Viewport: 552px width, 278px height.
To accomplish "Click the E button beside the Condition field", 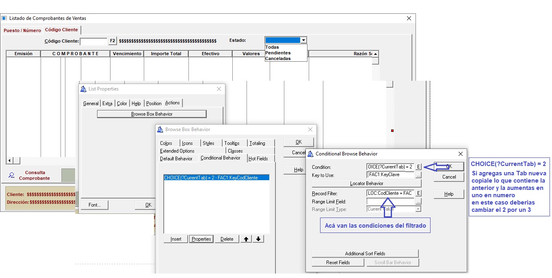I will click(x=418, y=167).
